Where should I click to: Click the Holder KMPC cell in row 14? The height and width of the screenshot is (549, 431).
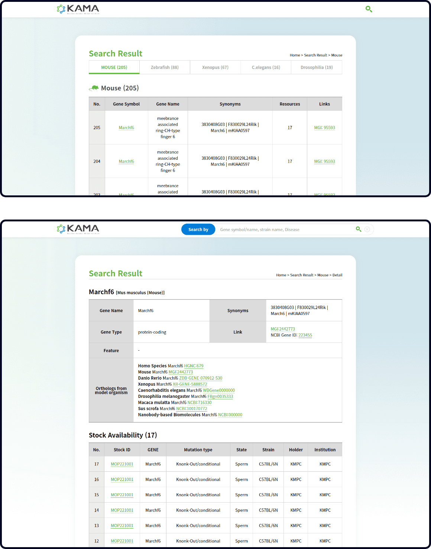296,510
